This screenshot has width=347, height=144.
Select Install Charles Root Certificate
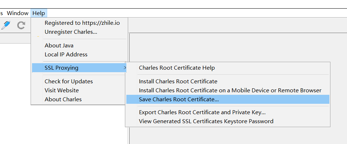click(x=228, y=82)
